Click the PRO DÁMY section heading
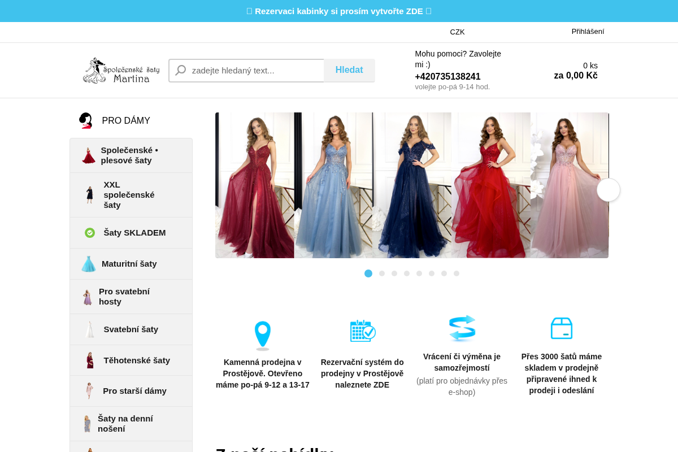 [x=126, y=121]
